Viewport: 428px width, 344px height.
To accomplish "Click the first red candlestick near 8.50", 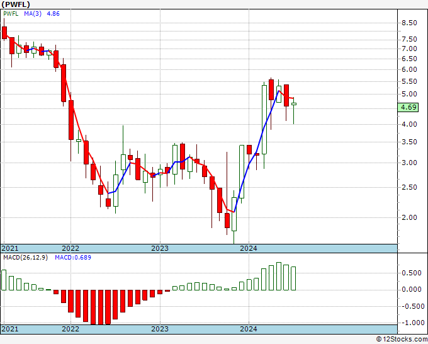I will tap(4, 33).
